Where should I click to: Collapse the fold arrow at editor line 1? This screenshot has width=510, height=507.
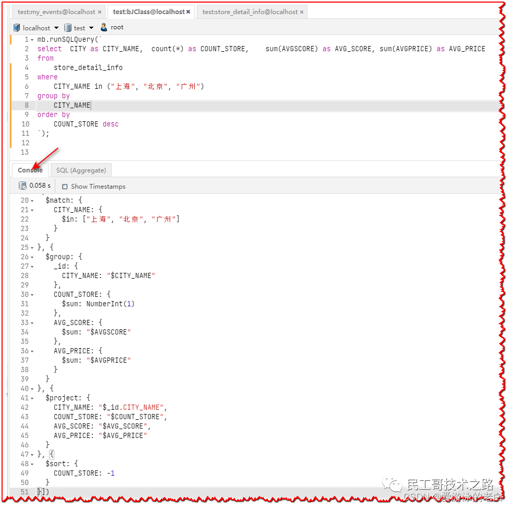[x=32, y=40]
